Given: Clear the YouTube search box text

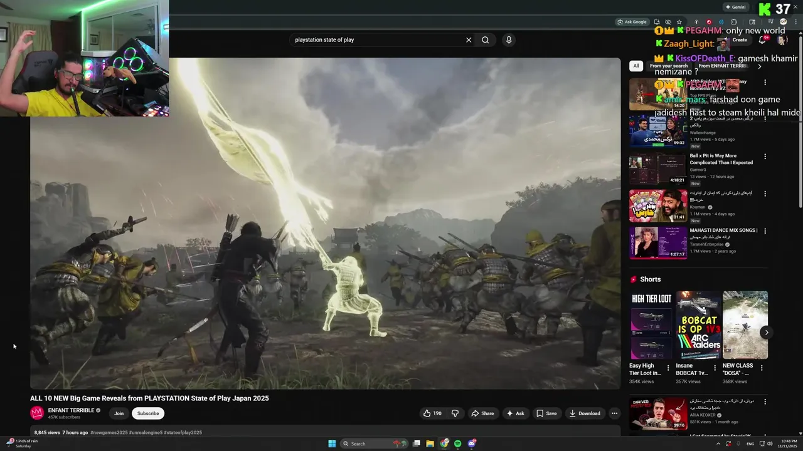Looking at the screenshot, I should tap(468, 40).
